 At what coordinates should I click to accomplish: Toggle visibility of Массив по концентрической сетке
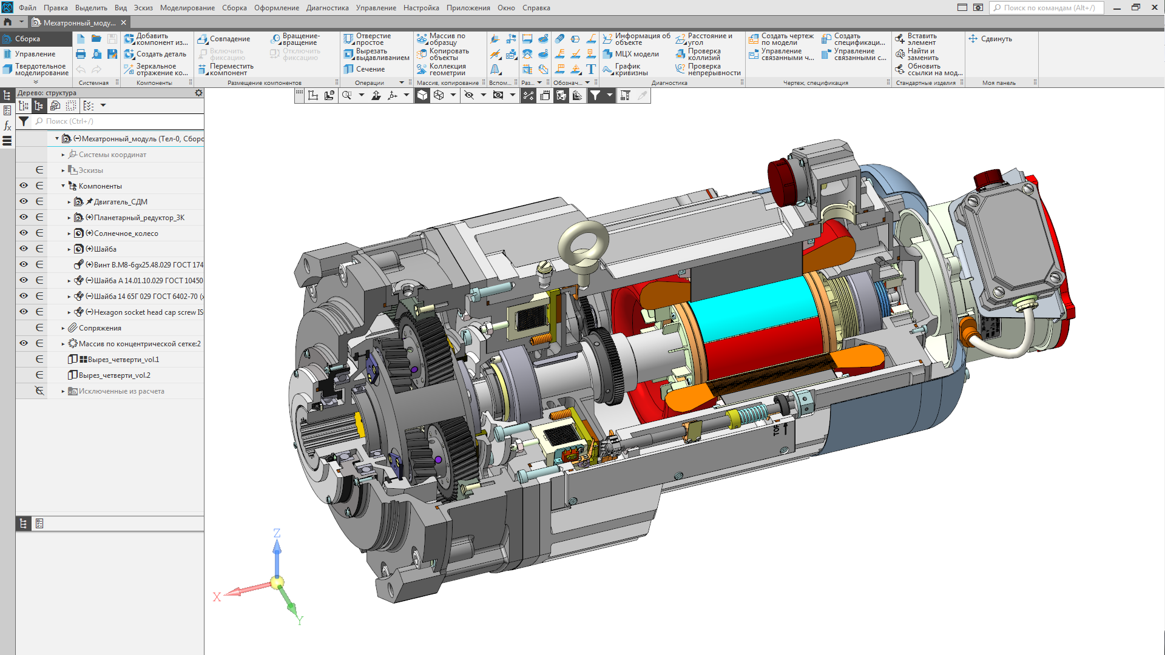(24, 343)
